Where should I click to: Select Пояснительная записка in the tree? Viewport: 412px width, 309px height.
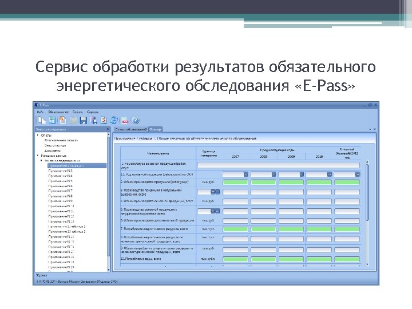coord(61,140)
